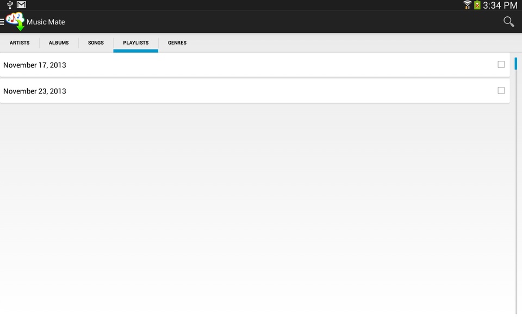Viewport: 522px width, 326px height.
Task: Open the Gmail notification icon
Action: (21, 5)
